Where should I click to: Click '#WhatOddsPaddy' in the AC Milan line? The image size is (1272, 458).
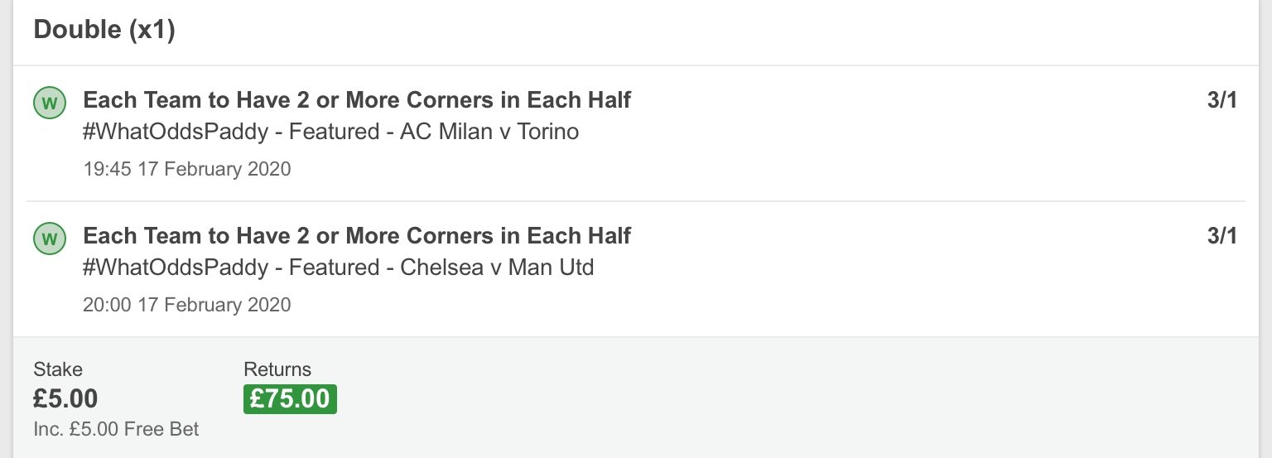(176, 132)
